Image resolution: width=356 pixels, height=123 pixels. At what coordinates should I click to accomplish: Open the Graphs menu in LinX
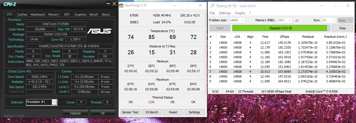(240, 13)
